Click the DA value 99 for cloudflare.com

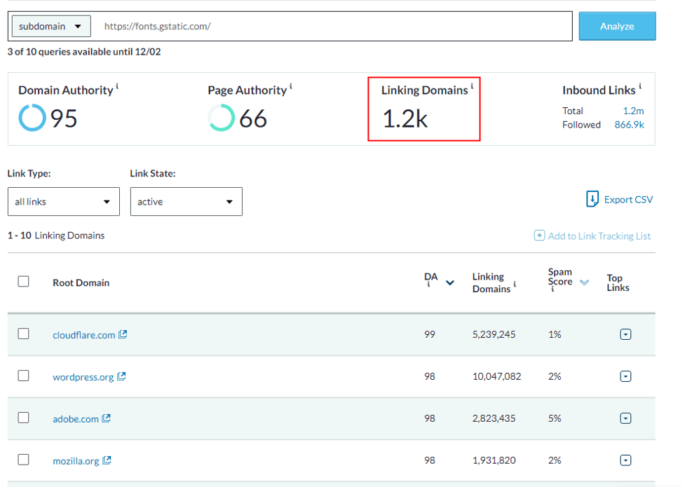tap(430, 334)
